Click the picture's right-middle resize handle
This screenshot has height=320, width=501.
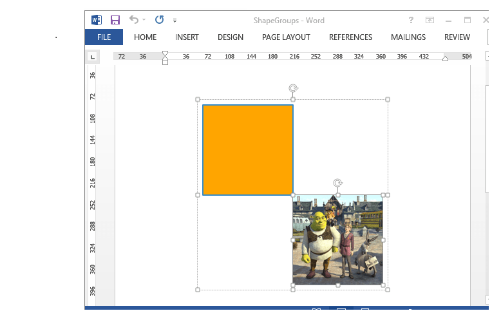(383, 240)
